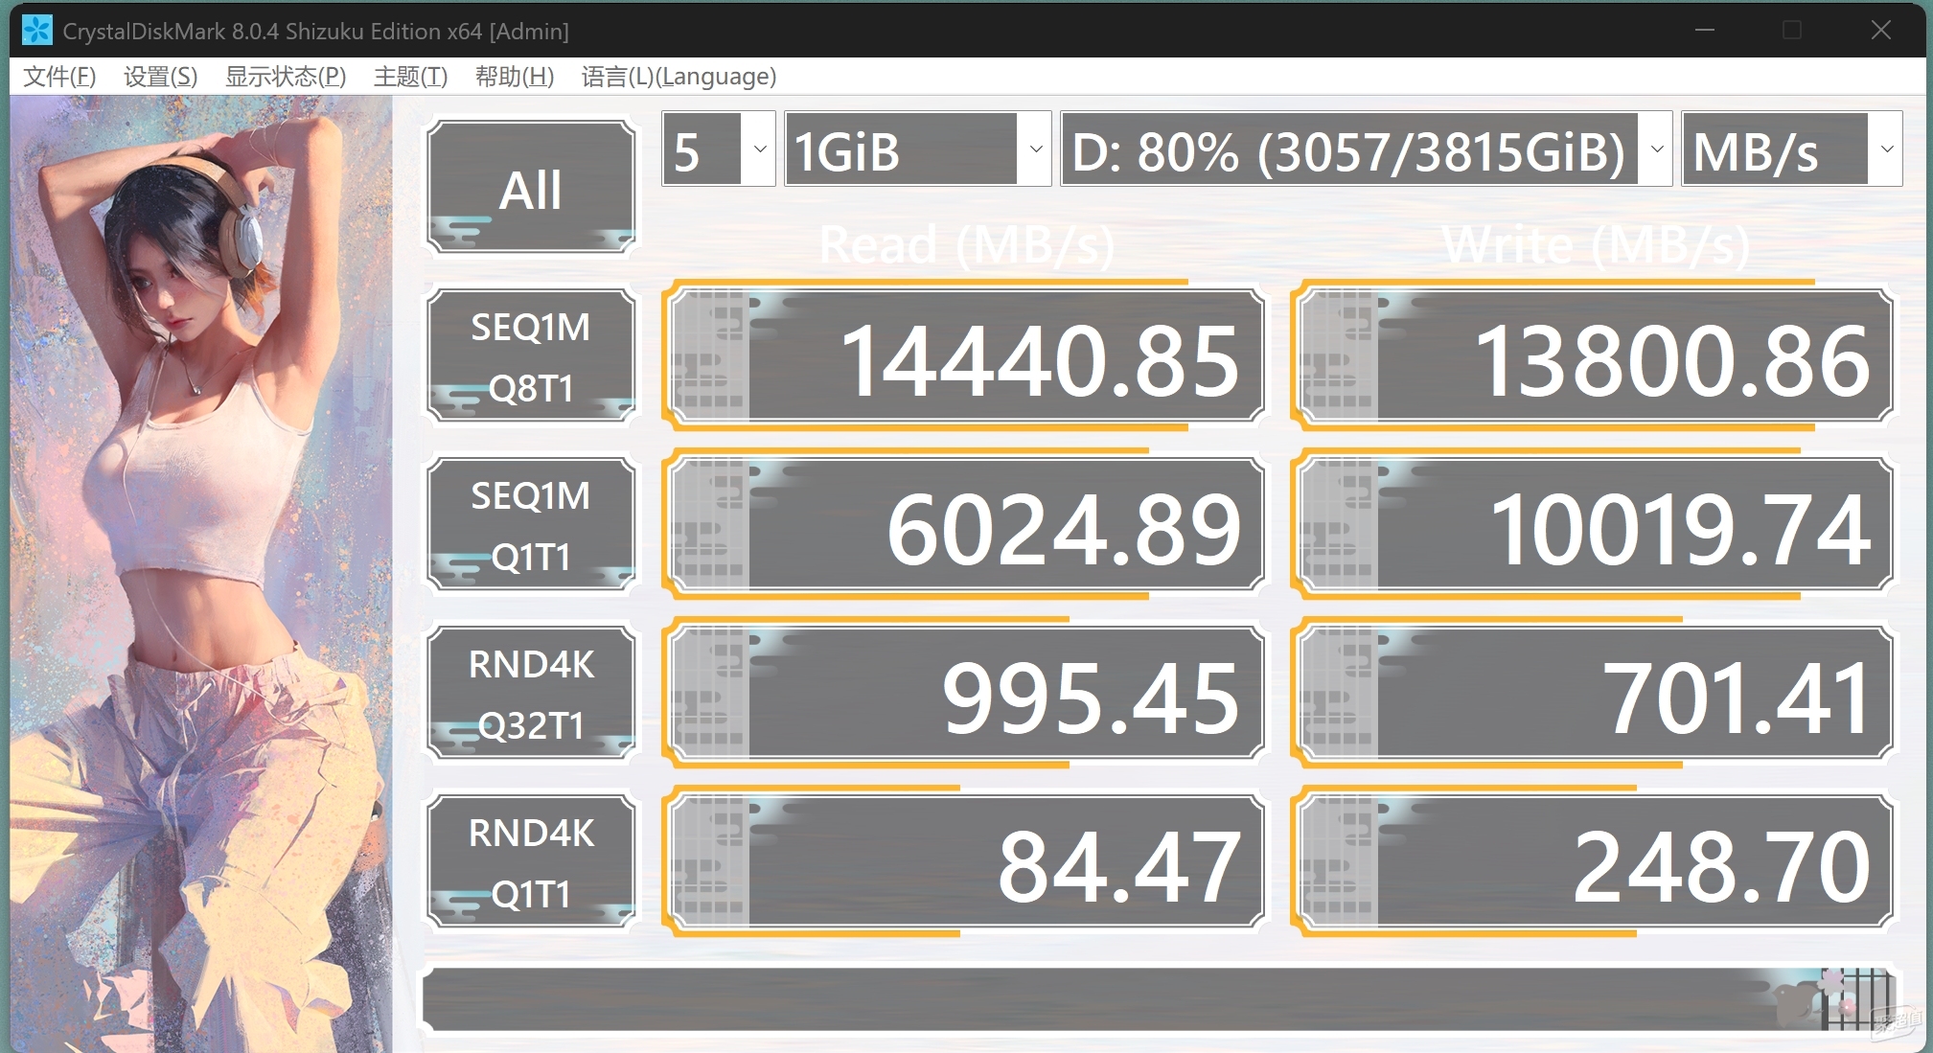Click the SEQ1M Q1T1 write result 10019.74
The image size is (1933, 1053).
point(1597,524)
